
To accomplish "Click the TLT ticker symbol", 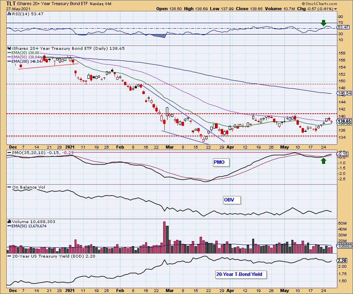I will [11, 4].
